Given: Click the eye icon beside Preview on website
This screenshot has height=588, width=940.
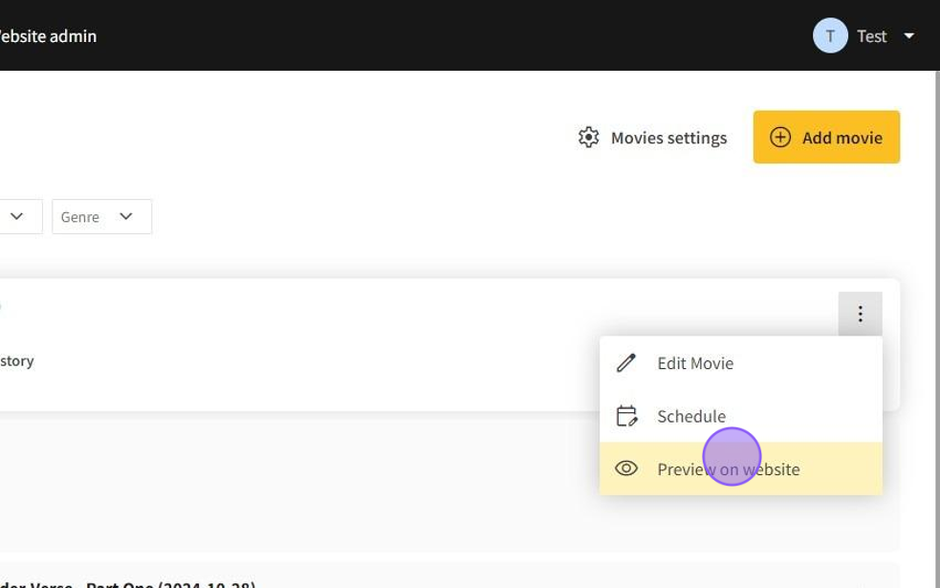Looking at the screenshot, I should point(626,468).
